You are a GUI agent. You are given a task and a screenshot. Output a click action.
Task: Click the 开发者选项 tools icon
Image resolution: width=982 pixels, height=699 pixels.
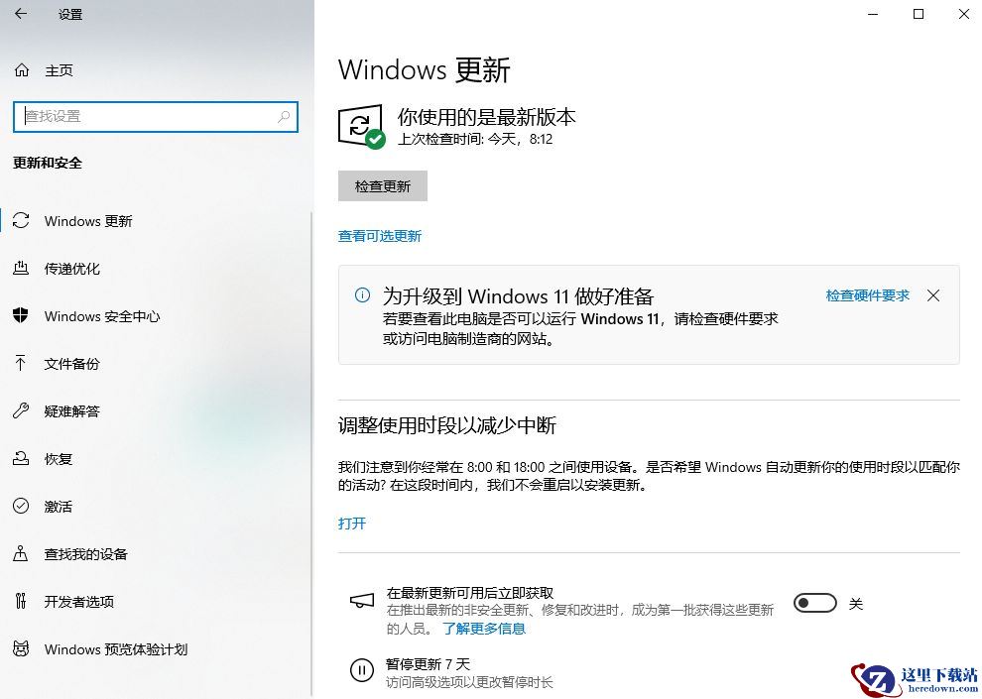21,601
